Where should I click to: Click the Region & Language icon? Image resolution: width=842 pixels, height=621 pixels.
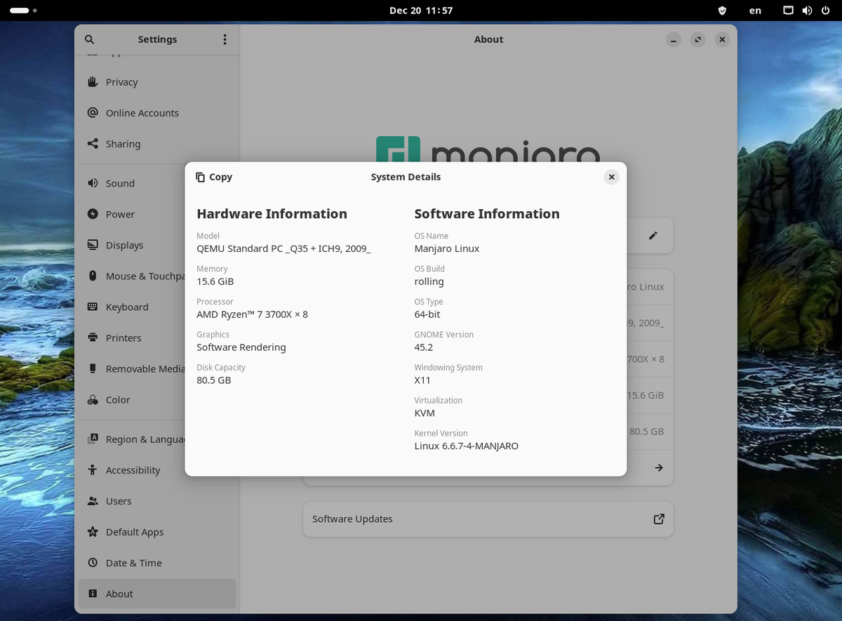point(93,439)
